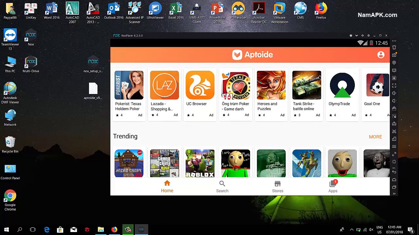Switch to the Search tab in Aptoide
This screenshot has width=419, height=235.
pos(222,187)
